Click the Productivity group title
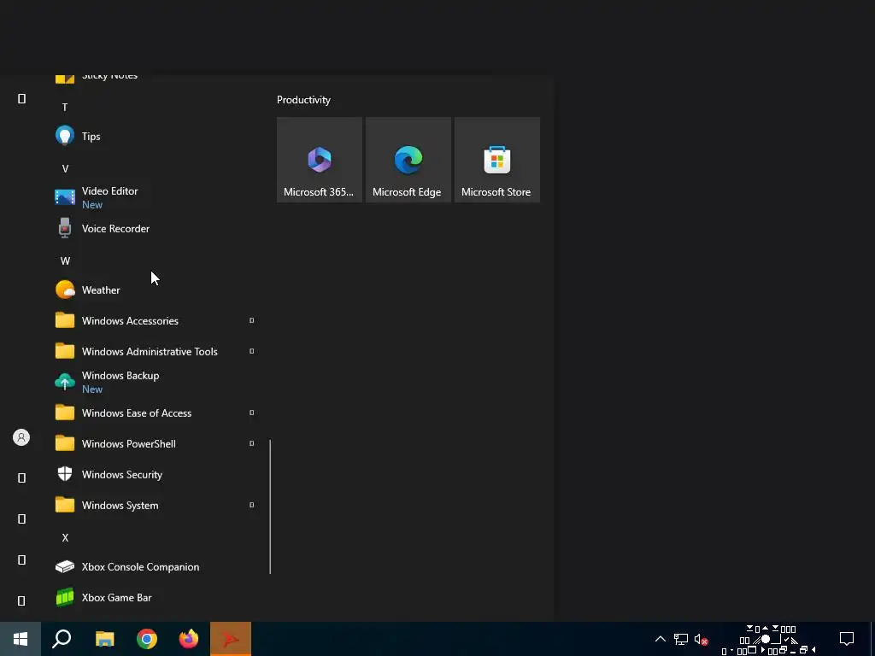The width and height of the screenshot is (875, 656). click(x=303, y=100)
